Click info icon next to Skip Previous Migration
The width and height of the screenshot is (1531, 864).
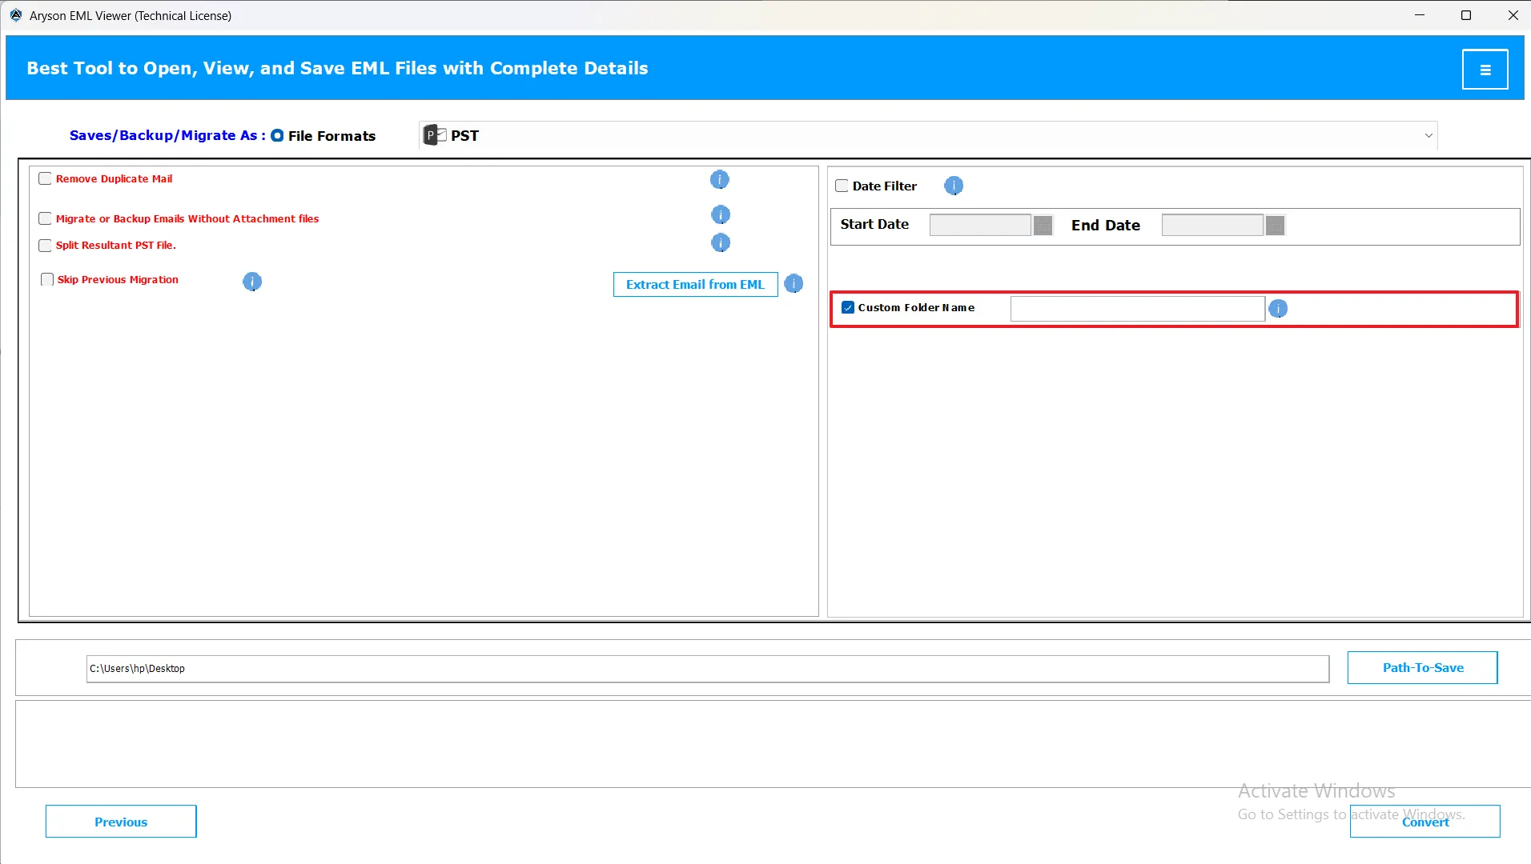point(251,282)
